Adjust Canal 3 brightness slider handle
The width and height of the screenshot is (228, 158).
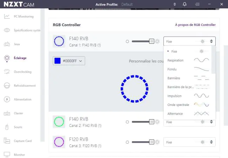pos(152,142)
